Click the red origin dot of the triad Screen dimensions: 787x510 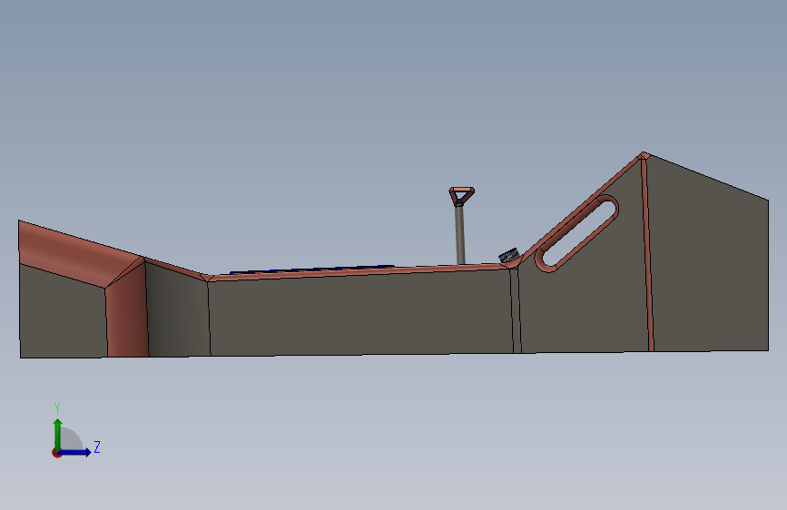pyautogui.click(x=56, y=453)
